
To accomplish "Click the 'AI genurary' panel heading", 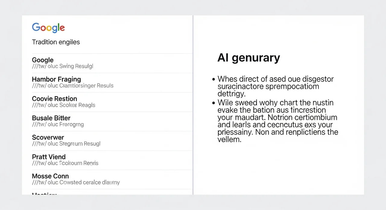I will tap(248, 58).
